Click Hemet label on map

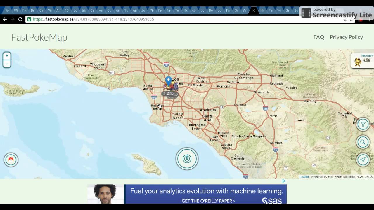pos(299,120)
